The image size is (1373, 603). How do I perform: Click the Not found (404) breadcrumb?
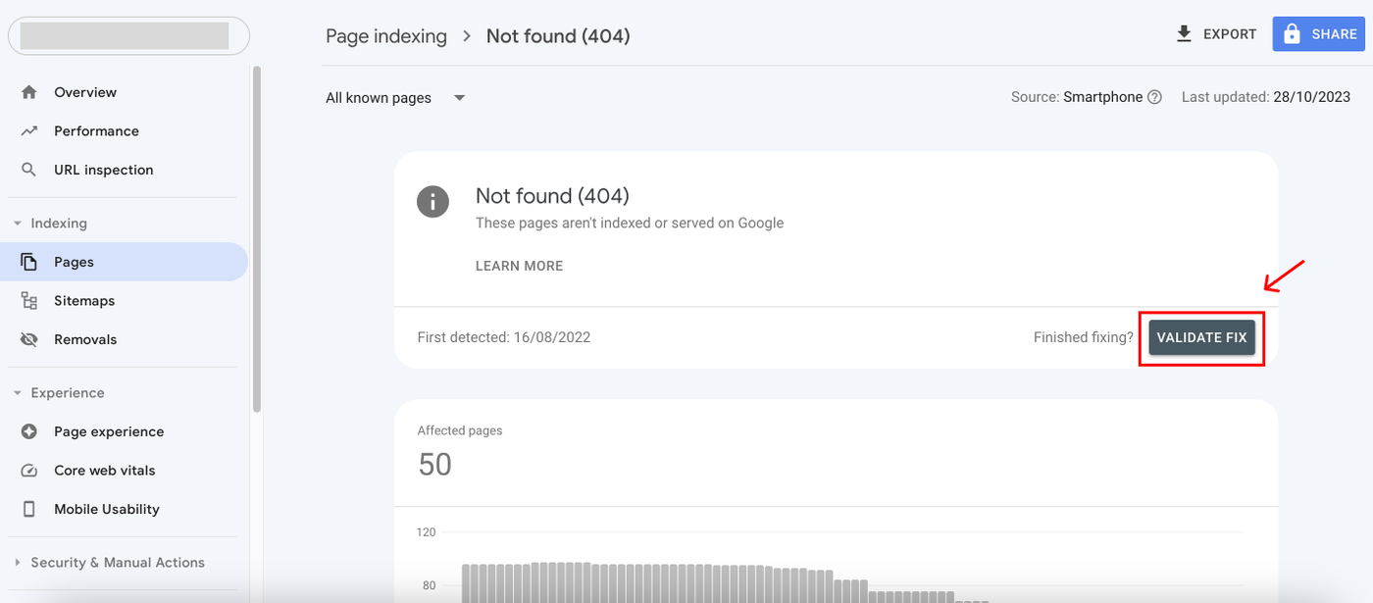[557, 35]
